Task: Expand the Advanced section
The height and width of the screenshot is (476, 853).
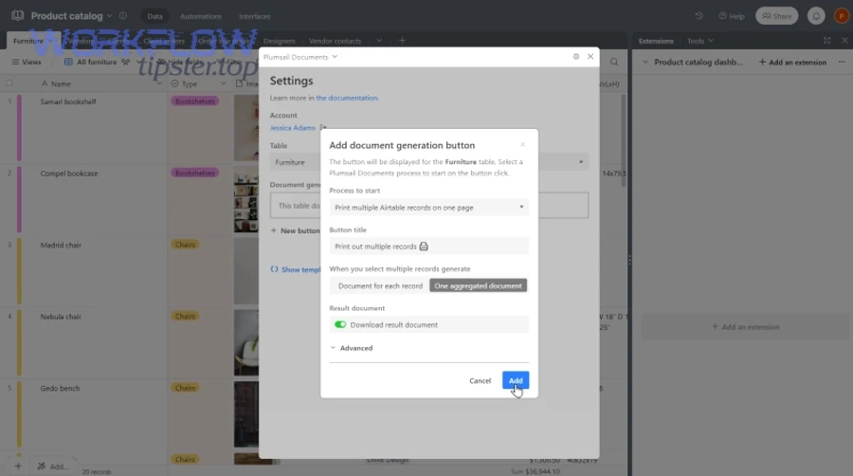Action: tap(352, 348)
